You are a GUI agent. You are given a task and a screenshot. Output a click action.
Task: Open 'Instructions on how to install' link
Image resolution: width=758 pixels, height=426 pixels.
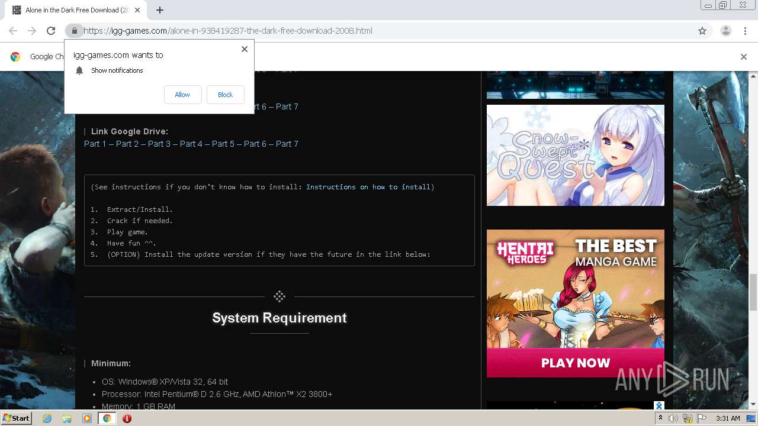pyautogui.click(x=368, y=187)
